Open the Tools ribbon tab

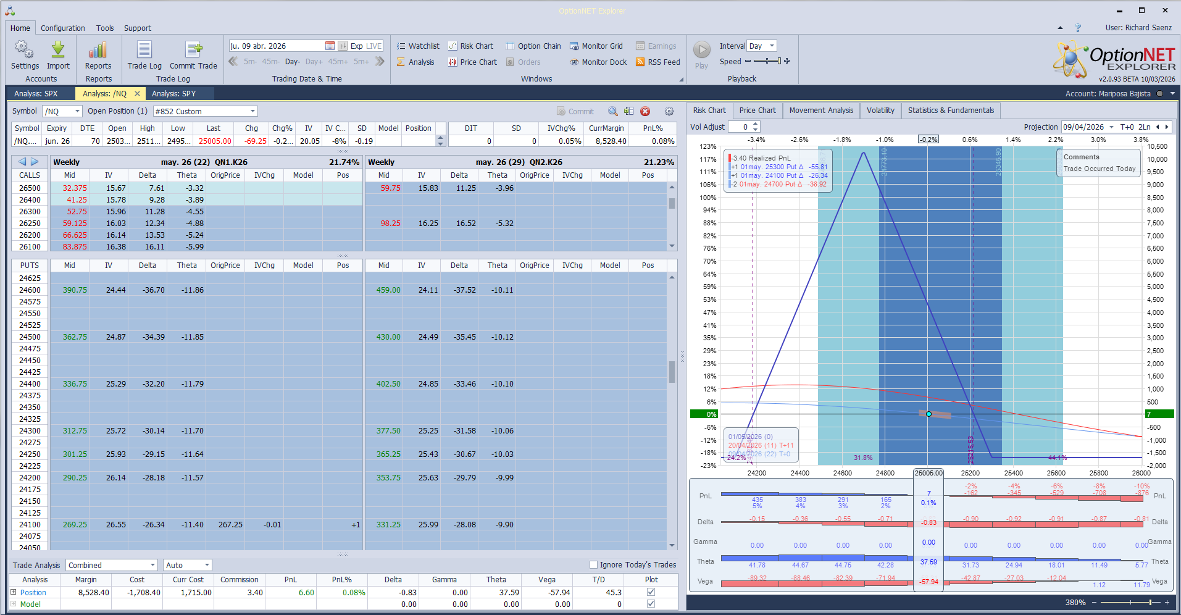point(105,28)
